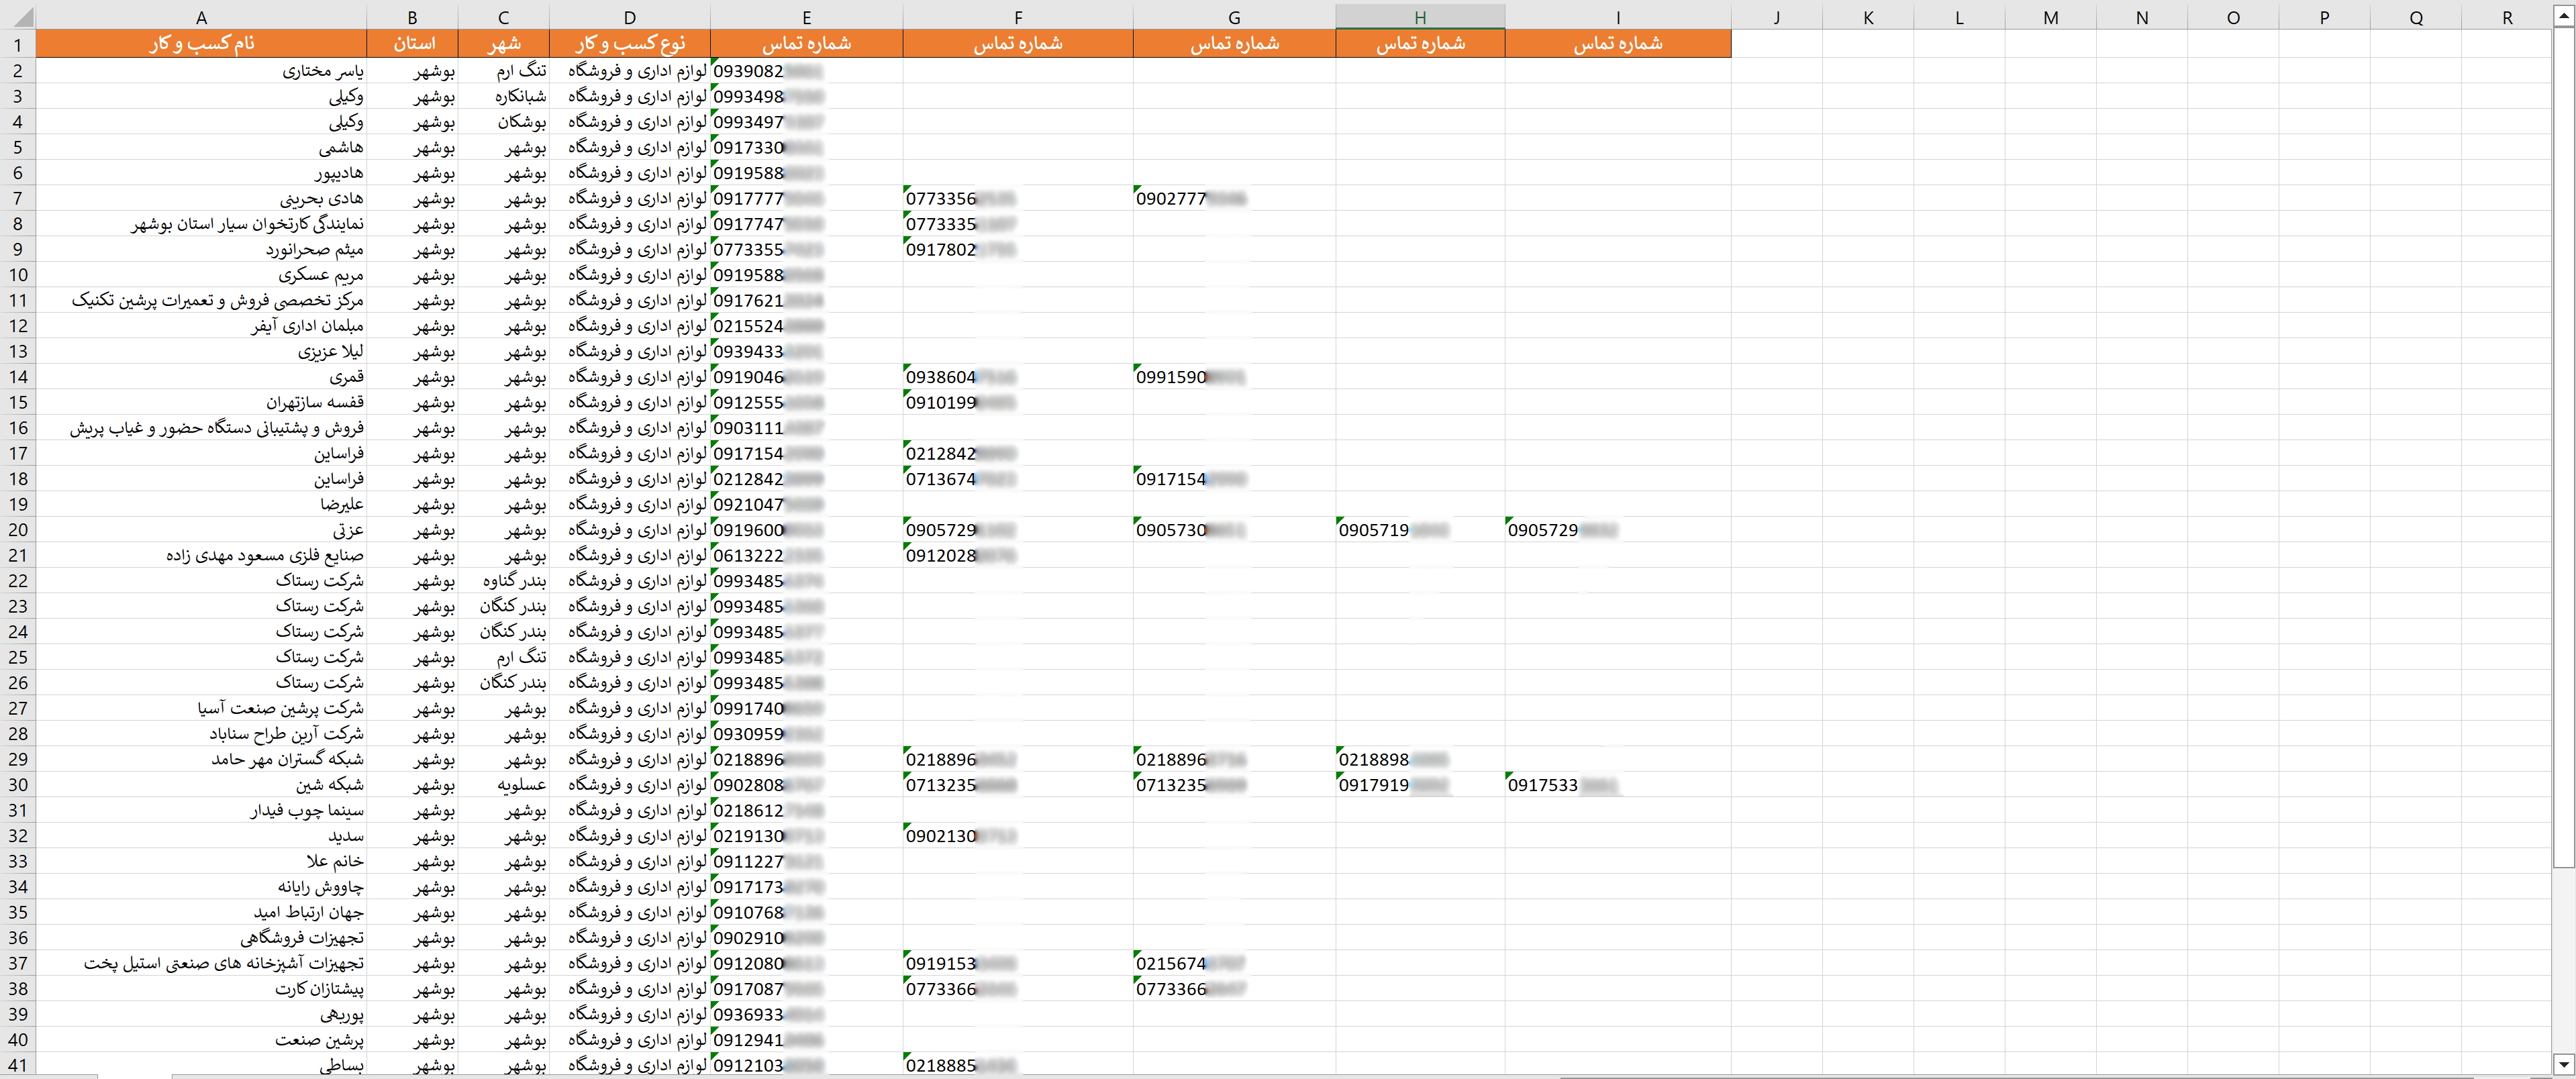Click phone cell starting 0902777
This screenshot has height=1079, width=2576.
tap(1234, 198)
